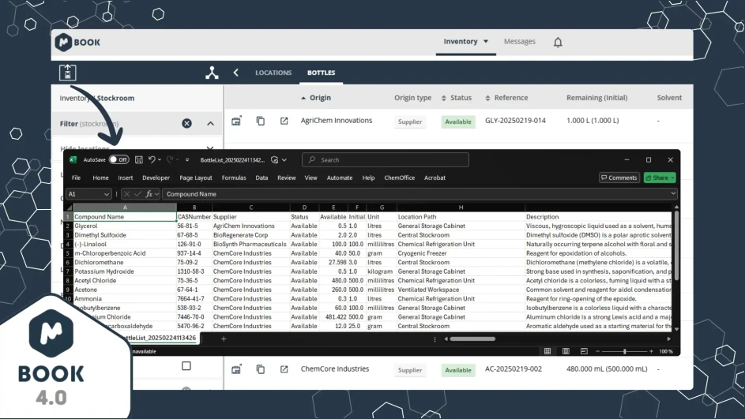
Task: Select the cell containing Dichloromethane
Action: [125, 263]
